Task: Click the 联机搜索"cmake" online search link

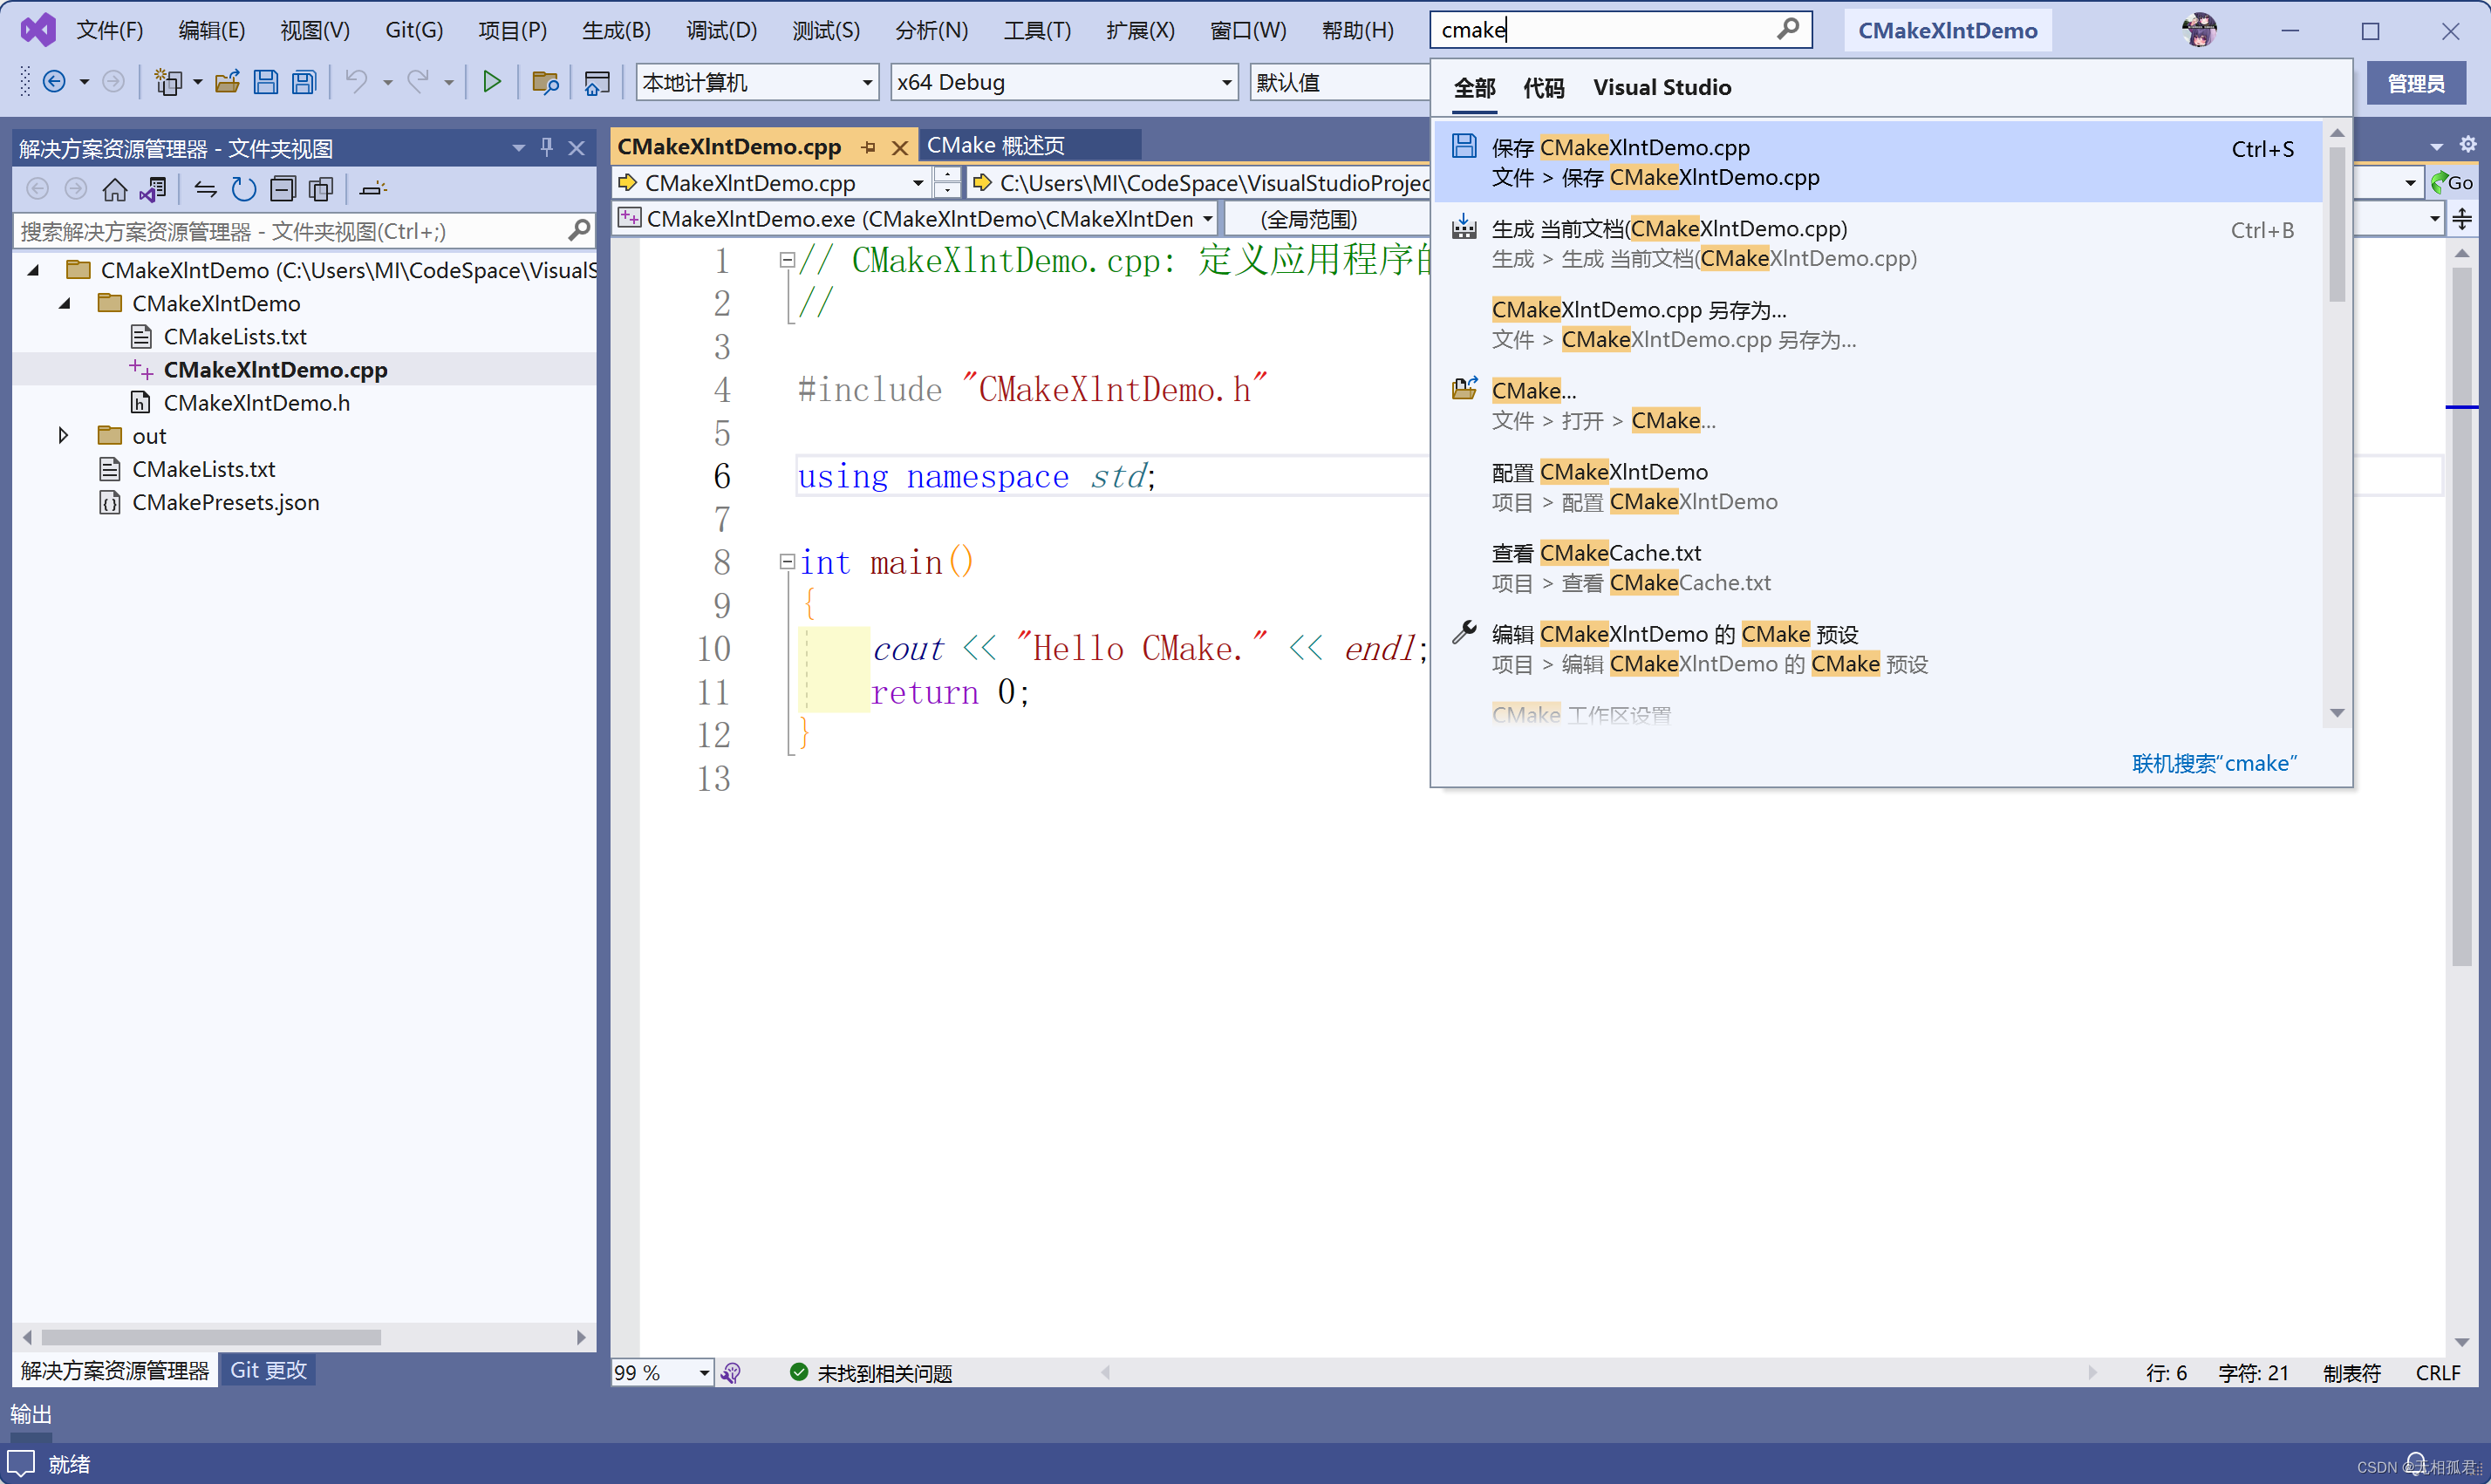Action: [2213, 764]
